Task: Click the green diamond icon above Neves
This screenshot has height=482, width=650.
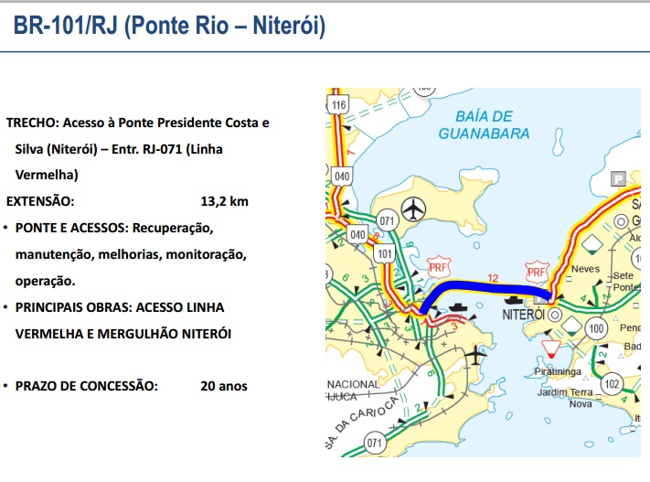Action: click(592, 244)
